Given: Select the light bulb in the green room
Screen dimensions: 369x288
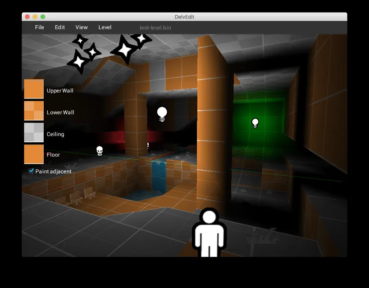Looking at the screenshot, I should pyautogui.click(x=255, y=123).
